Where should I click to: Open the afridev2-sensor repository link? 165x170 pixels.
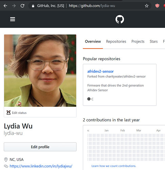coord(100,71)
